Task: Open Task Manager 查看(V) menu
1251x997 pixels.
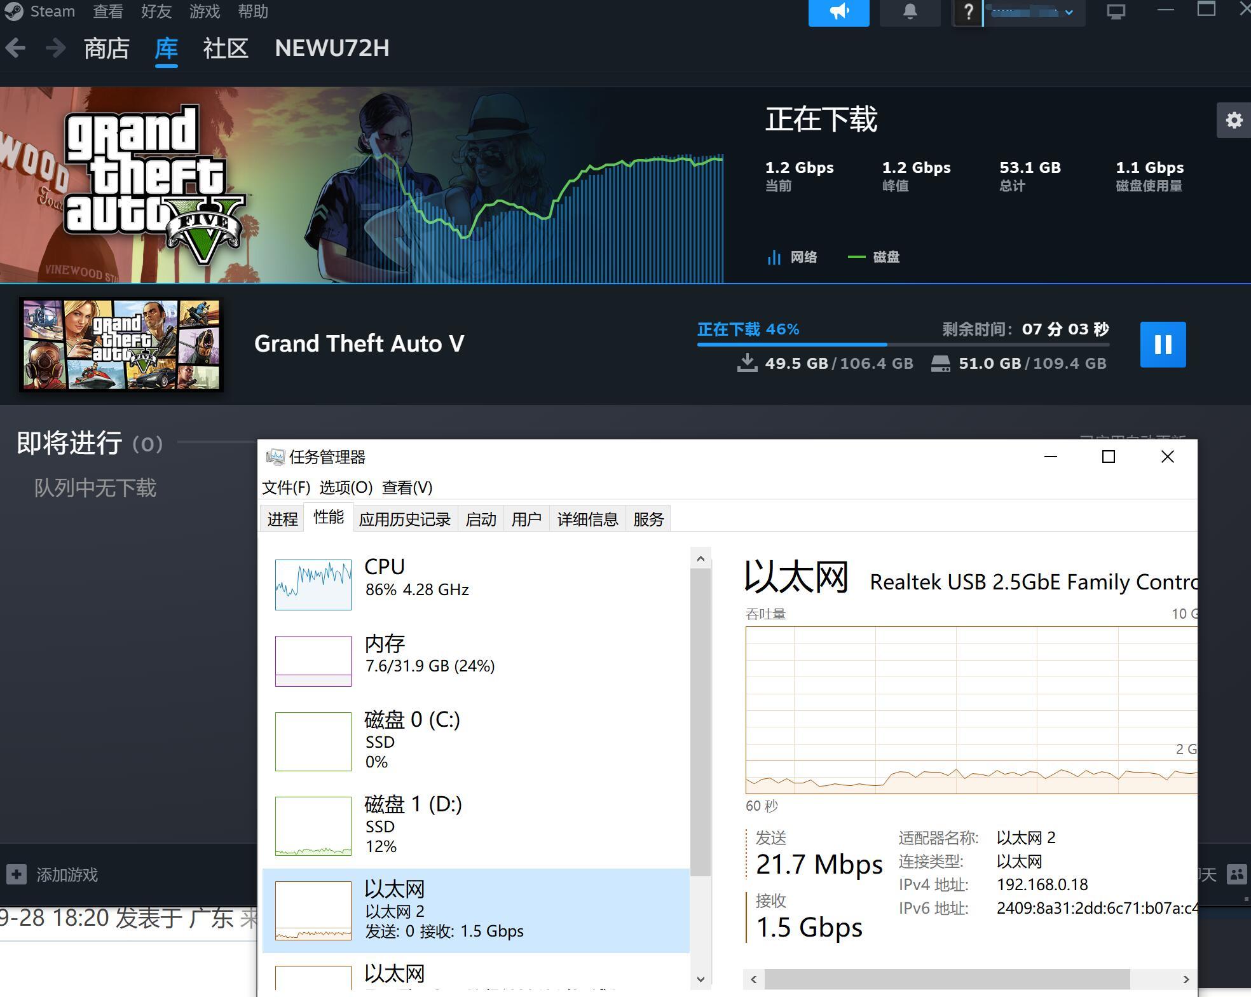Action: pyautogui.click(x=407, y=488)
